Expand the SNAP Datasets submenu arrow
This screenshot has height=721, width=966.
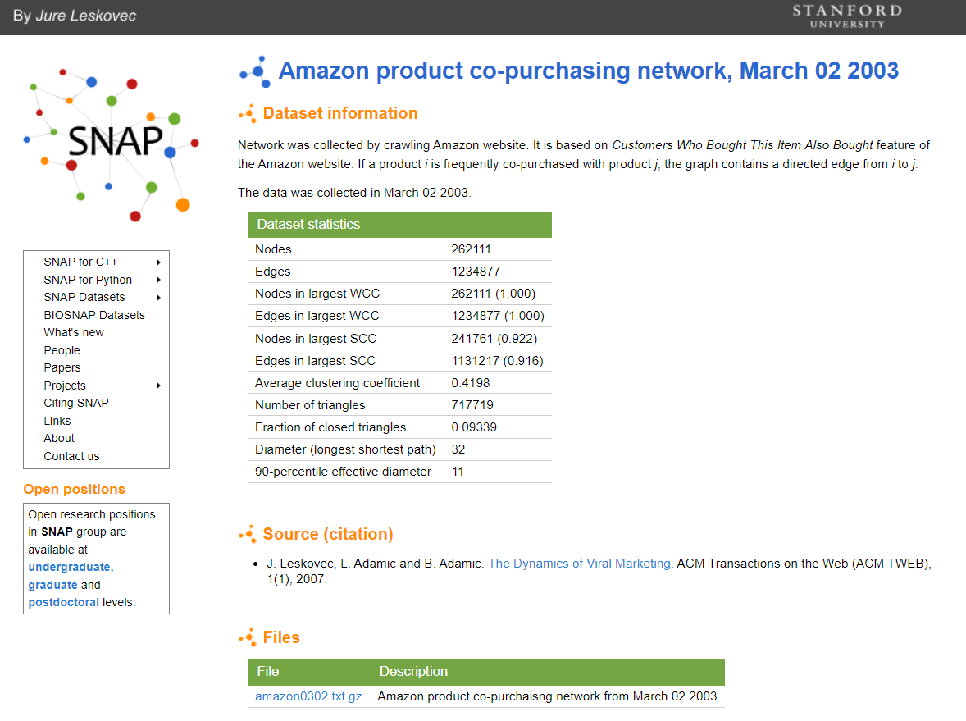(157, 298)
